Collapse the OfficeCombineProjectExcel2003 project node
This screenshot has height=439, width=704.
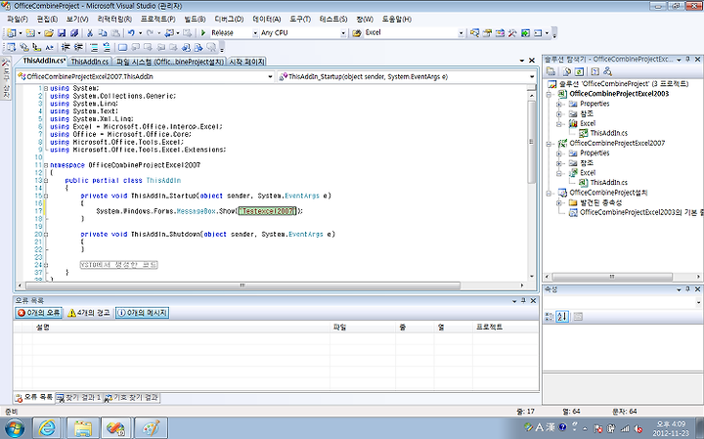[x=550, y=94]
